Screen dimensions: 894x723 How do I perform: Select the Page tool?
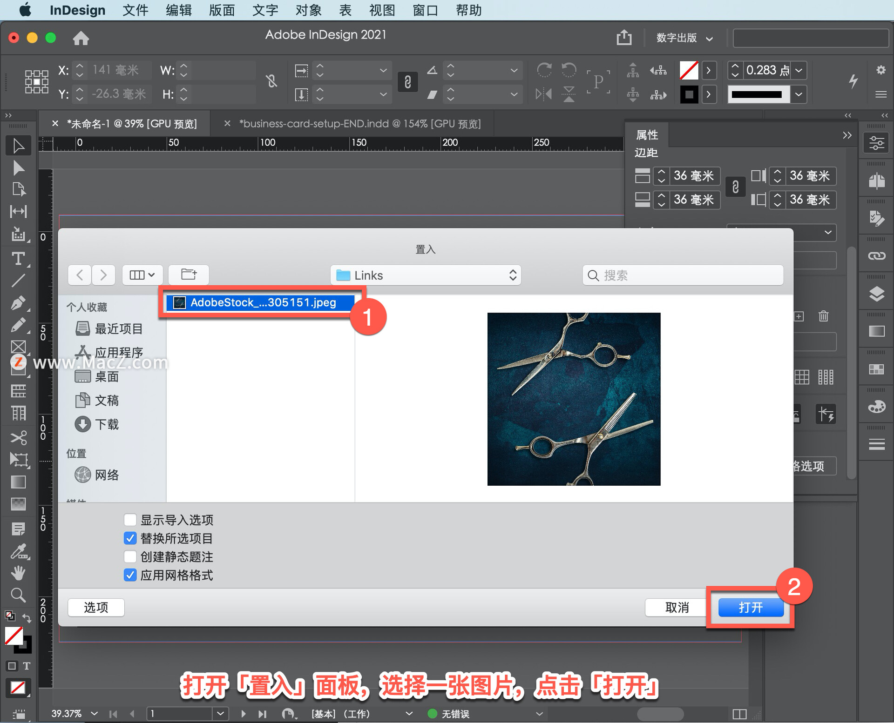[x=19, y=189]
